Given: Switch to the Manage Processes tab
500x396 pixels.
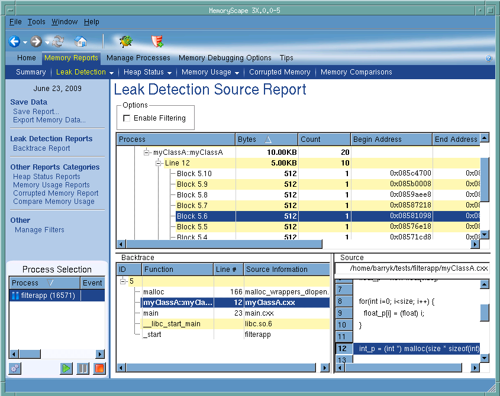Looking at the screenshot, I should 138,58.
